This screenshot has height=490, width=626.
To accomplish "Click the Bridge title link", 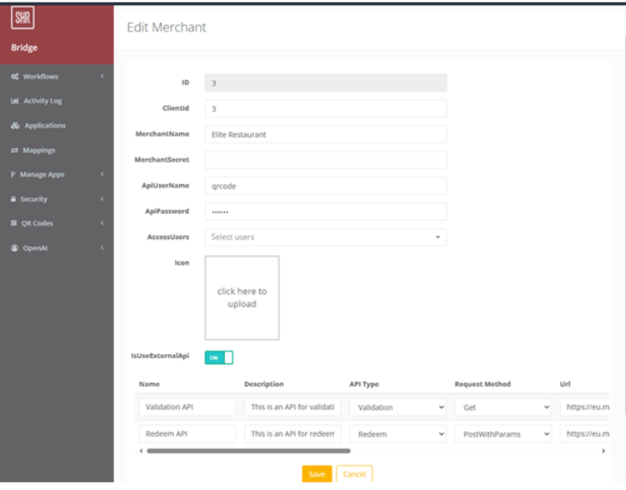I will click(x=24, y=47).
